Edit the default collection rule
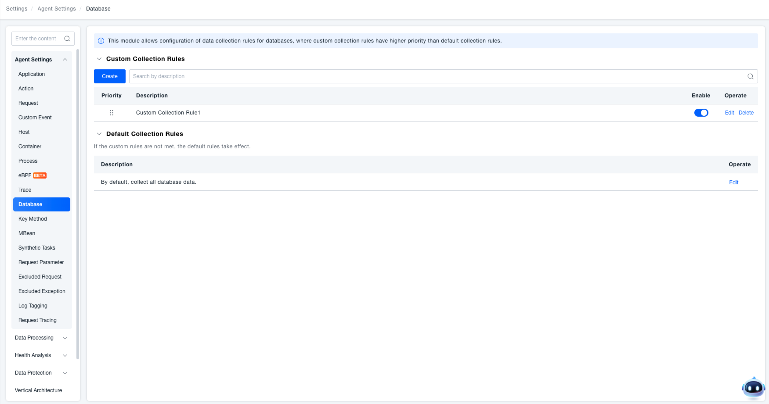The height and width of the screenshot is (404, 769). [733, 182]
